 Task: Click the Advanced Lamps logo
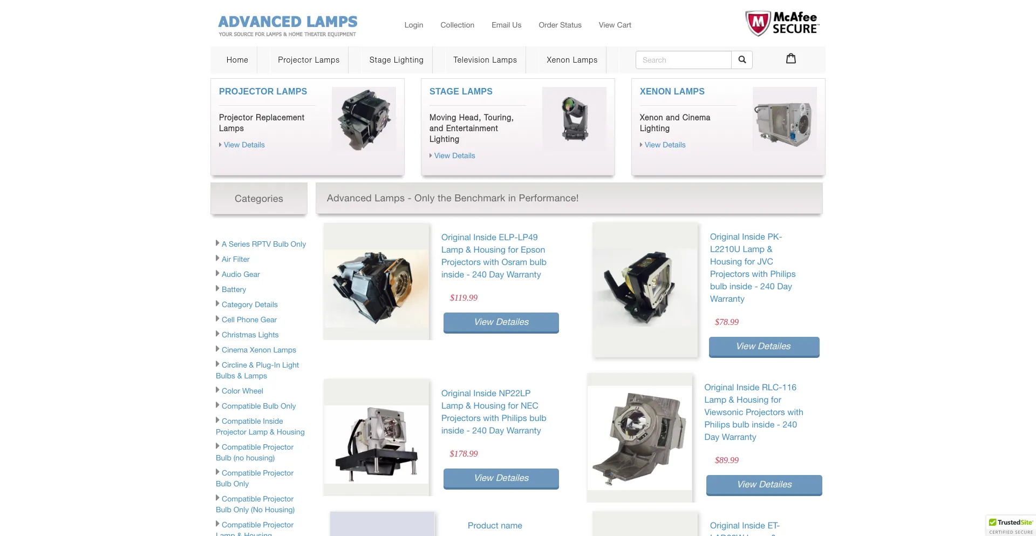[288, 25]
